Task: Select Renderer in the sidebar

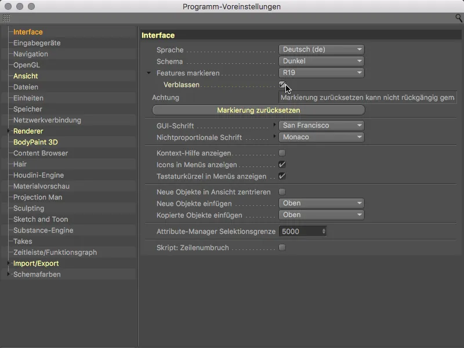Action: [28, 131]
